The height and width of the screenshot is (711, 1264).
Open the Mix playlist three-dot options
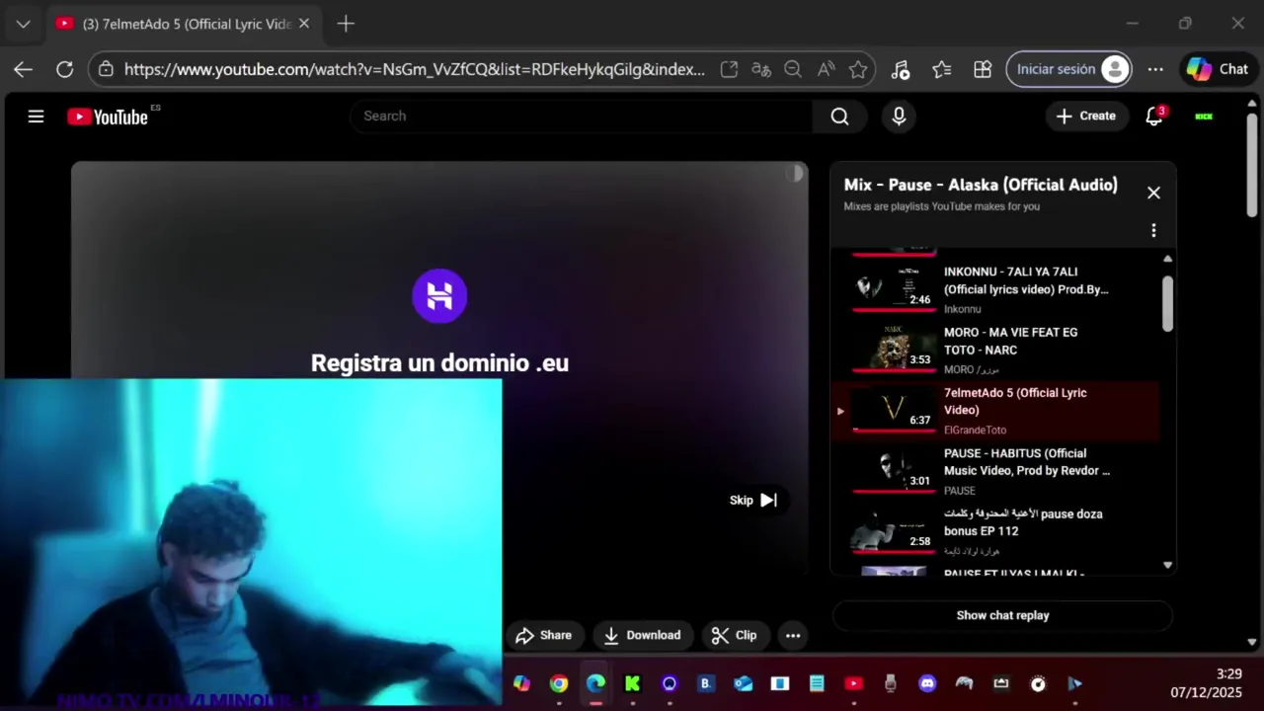(1153, 230)
